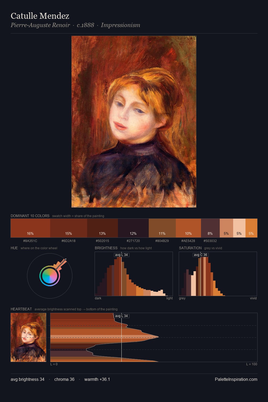Click the 'L = 0' axis label

coord(54,364)
